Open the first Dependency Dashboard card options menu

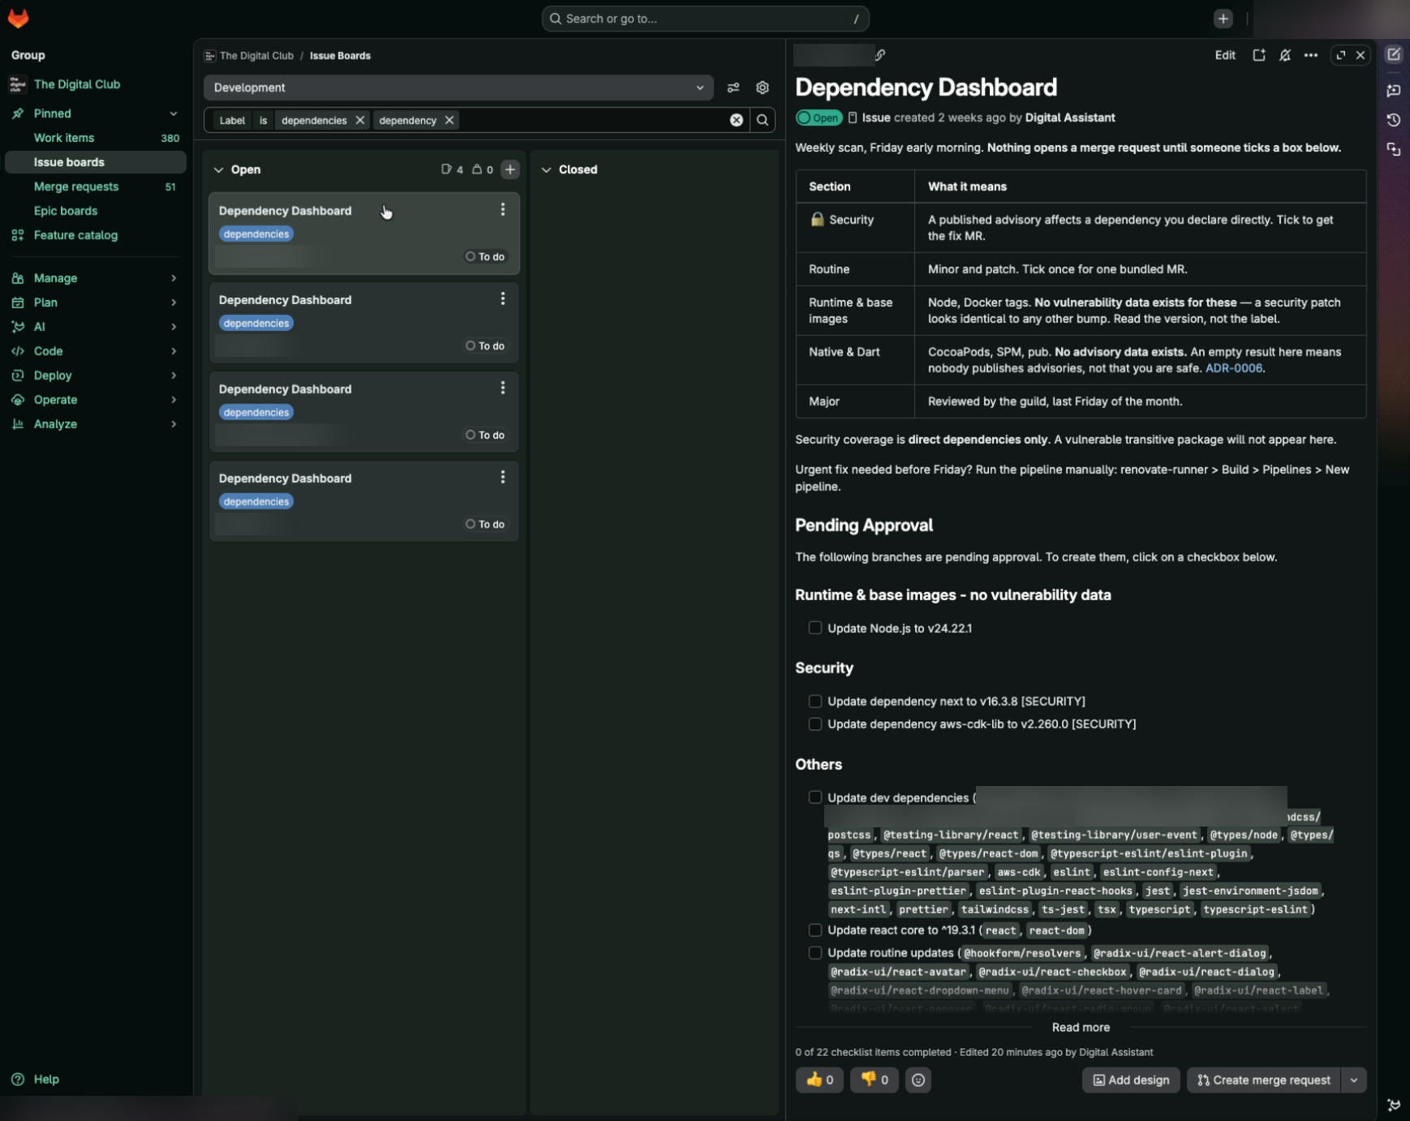(x=503, y=209)
